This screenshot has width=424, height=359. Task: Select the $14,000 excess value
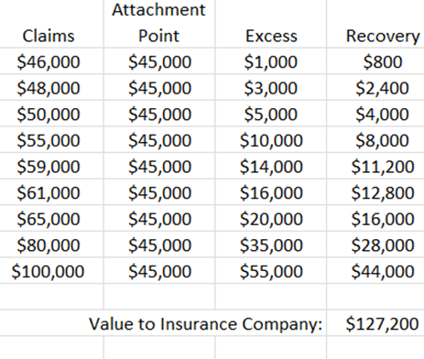pyautogui.click(x=271, y=167)
